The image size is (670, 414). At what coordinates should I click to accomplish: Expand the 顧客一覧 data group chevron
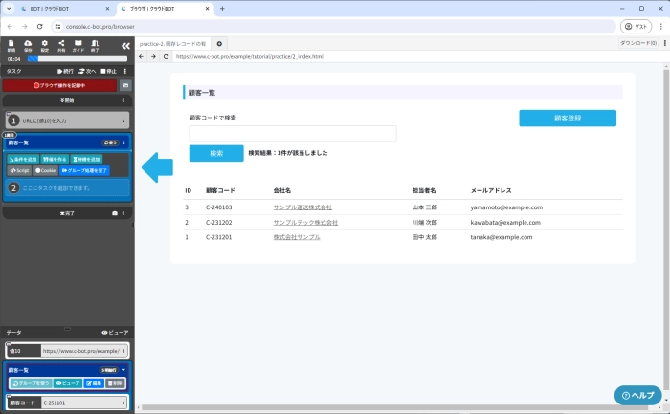[x=123, y=369]
